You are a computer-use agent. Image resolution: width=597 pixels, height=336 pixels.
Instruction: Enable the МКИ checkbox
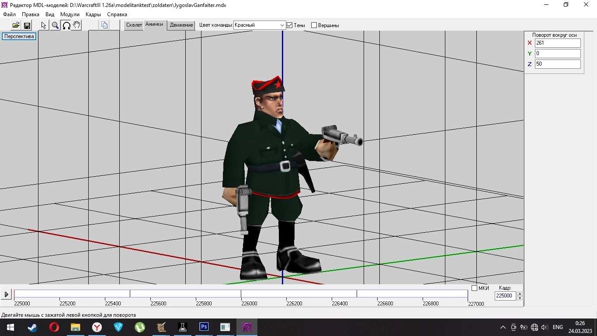click(x=474, y=288)
